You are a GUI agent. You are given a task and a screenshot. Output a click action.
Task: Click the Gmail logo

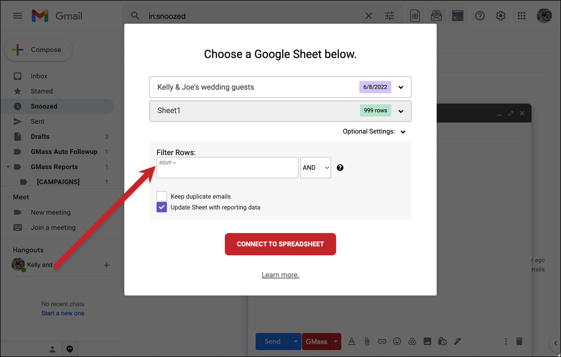click(57, 16)
